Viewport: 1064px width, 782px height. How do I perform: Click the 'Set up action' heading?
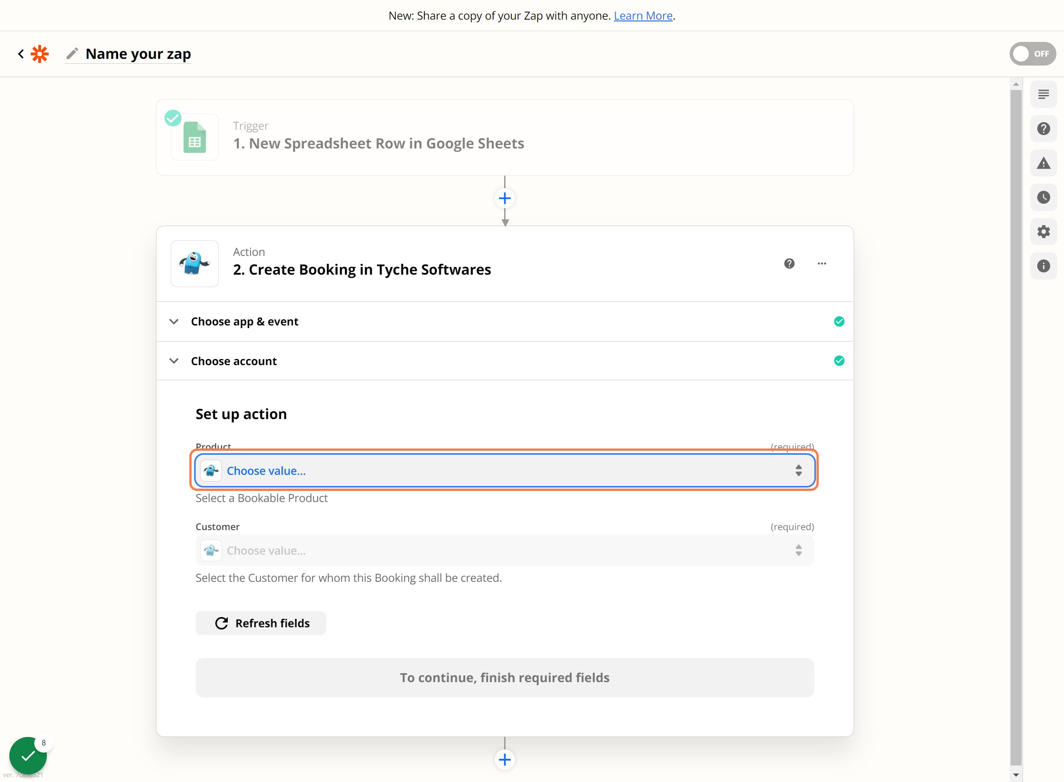241,414
